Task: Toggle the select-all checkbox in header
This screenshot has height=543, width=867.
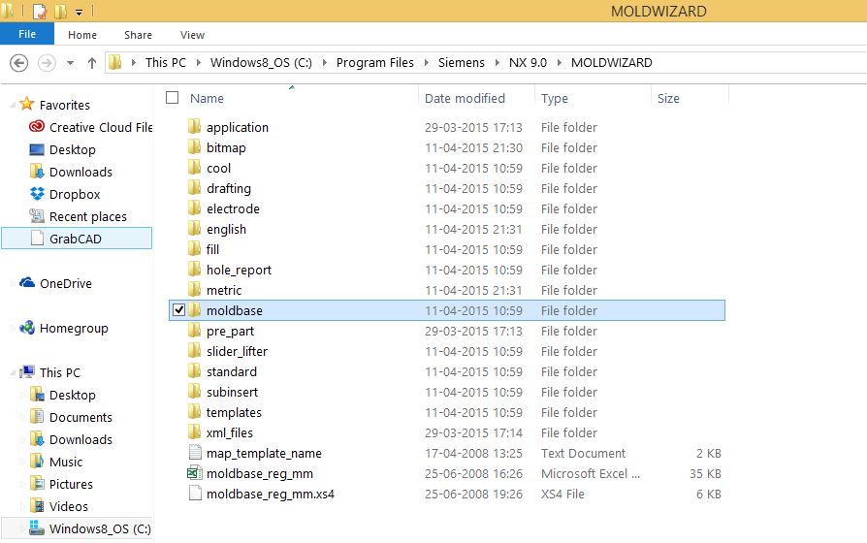Action: (173, 98)
